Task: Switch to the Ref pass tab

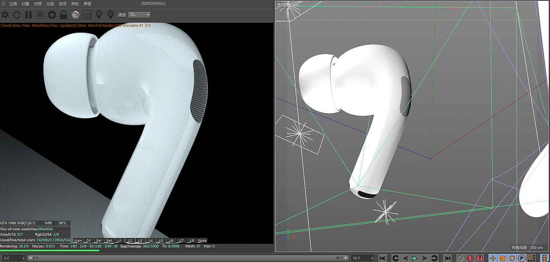Action: 99,241
